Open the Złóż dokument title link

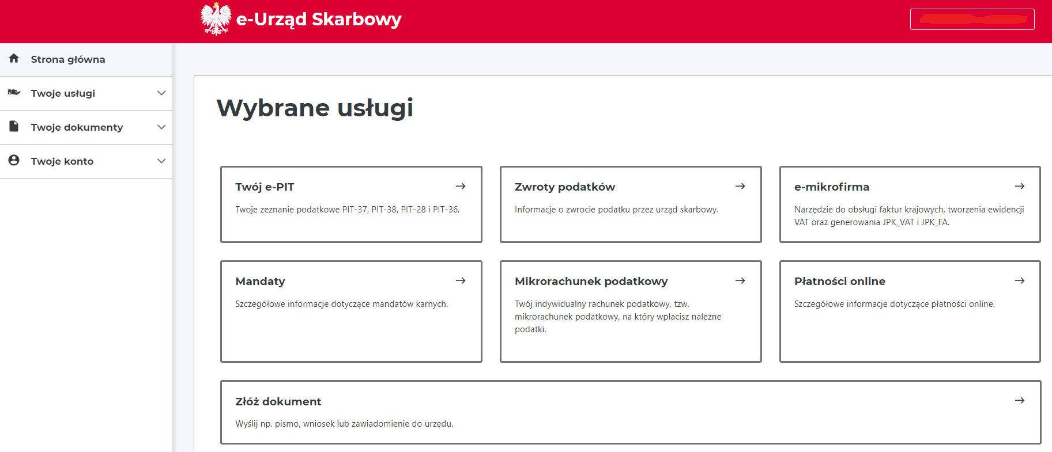tap(278, 401)
